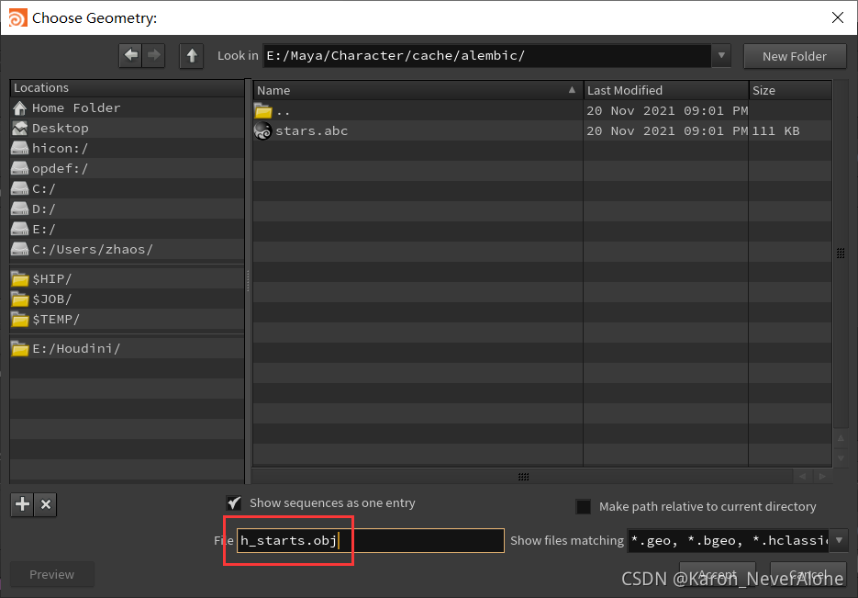Click the Cancel button

click(808, 574)
